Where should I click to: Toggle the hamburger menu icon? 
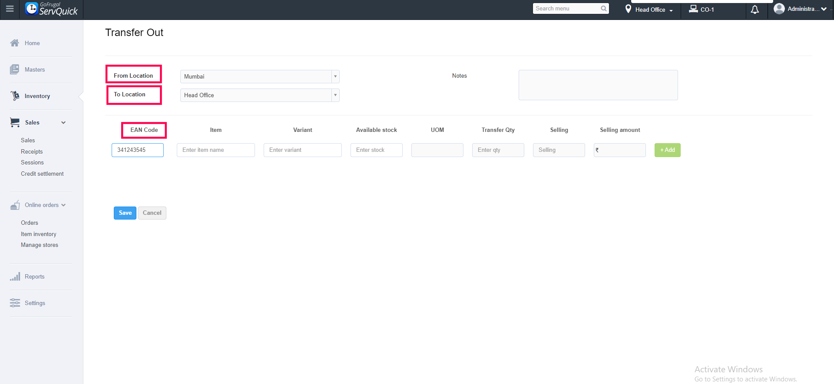click(10, 9)
